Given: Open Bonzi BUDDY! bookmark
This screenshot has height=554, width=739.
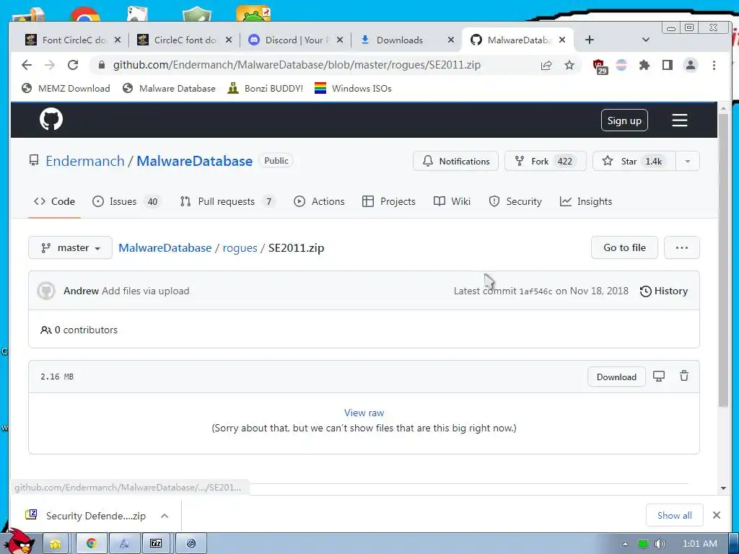Looking at the screenshot, I should point(266,88).
